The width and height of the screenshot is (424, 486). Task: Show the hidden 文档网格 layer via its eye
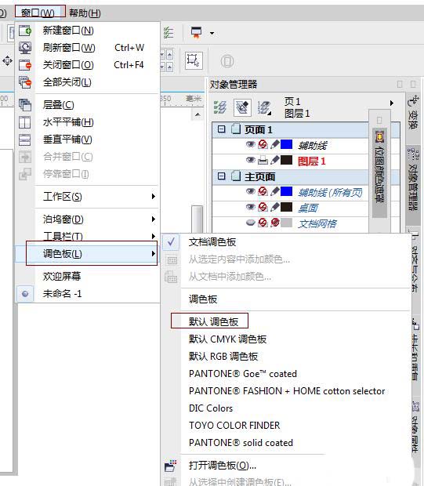[x=251, y=223]
